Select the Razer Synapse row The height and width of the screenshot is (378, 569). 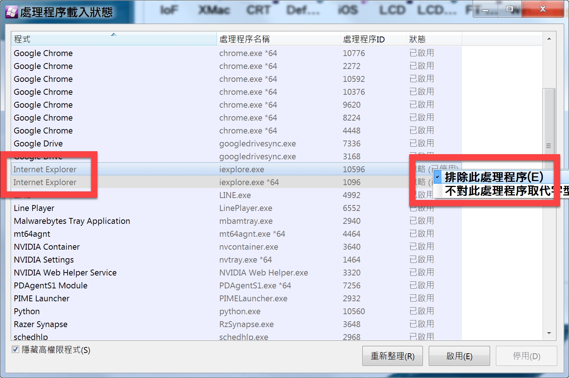tap(236, 324)
